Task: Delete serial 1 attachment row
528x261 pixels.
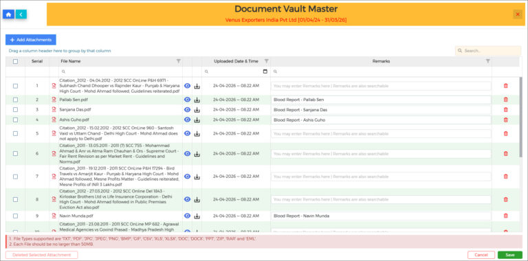Action: click(x=505, y=86)
